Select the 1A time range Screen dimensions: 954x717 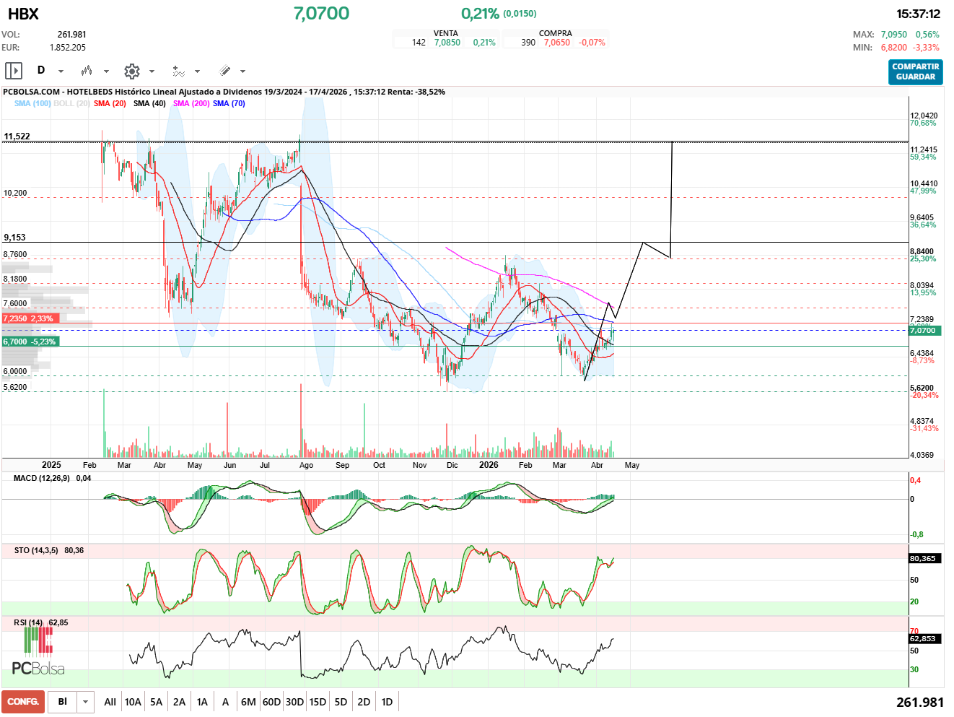pyautogui.click(x=202, y=702)
